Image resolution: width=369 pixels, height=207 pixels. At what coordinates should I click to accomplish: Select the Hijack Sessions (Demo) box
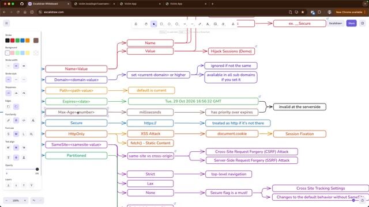pos(231,51)
